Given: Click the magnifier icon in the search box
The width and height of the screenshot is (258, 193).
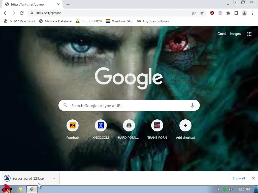Looking at the screenshot, I should [66, 105].
